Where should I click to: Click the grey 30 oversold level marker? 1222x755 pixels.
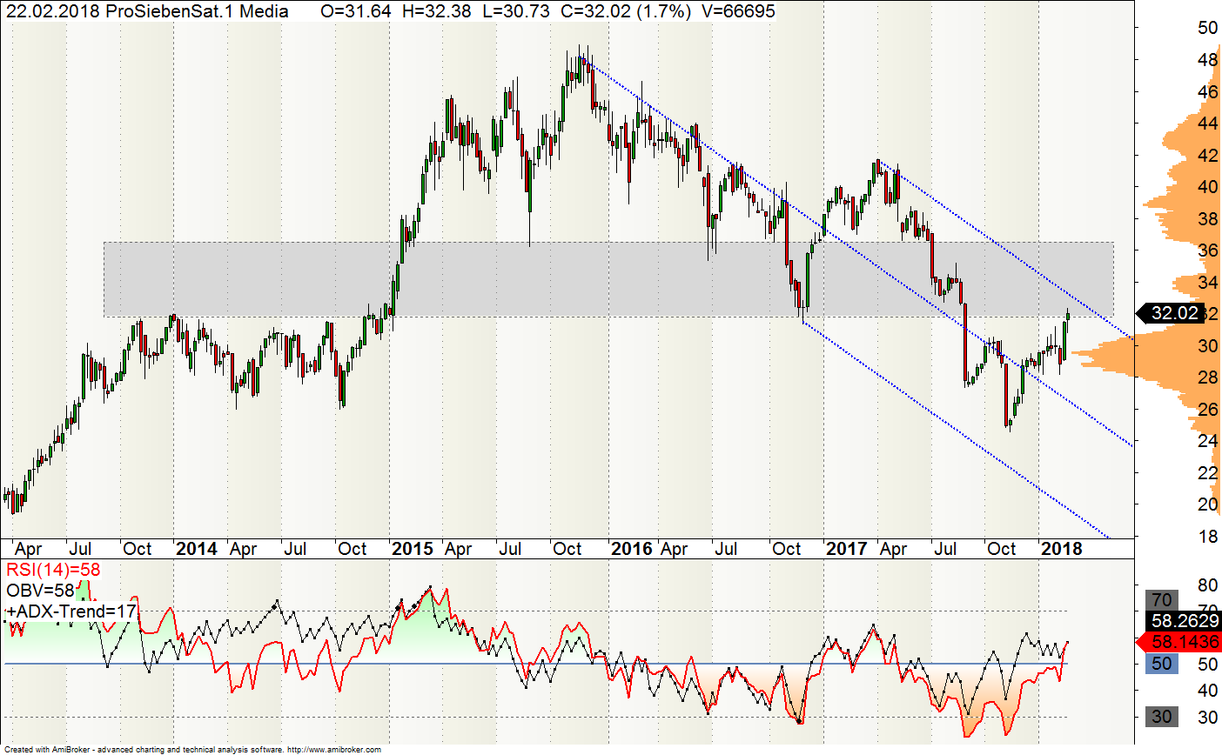click(1162, 717)
